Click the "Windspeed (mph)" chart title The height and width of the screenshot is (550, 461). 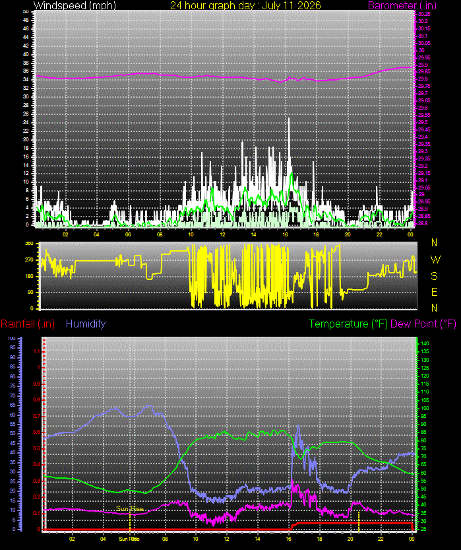click(x=75, y=5)
